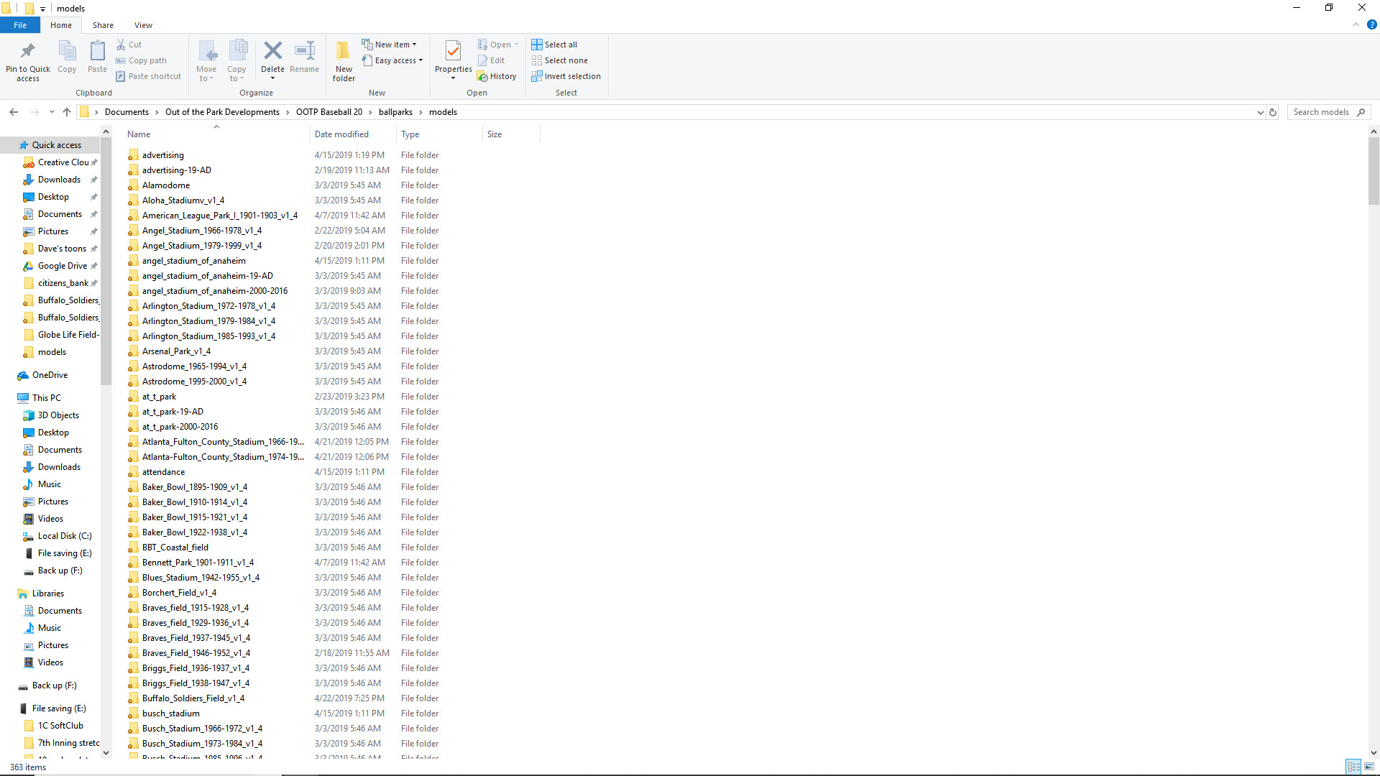Click the Delete icon in ribbon

(272, 52)
